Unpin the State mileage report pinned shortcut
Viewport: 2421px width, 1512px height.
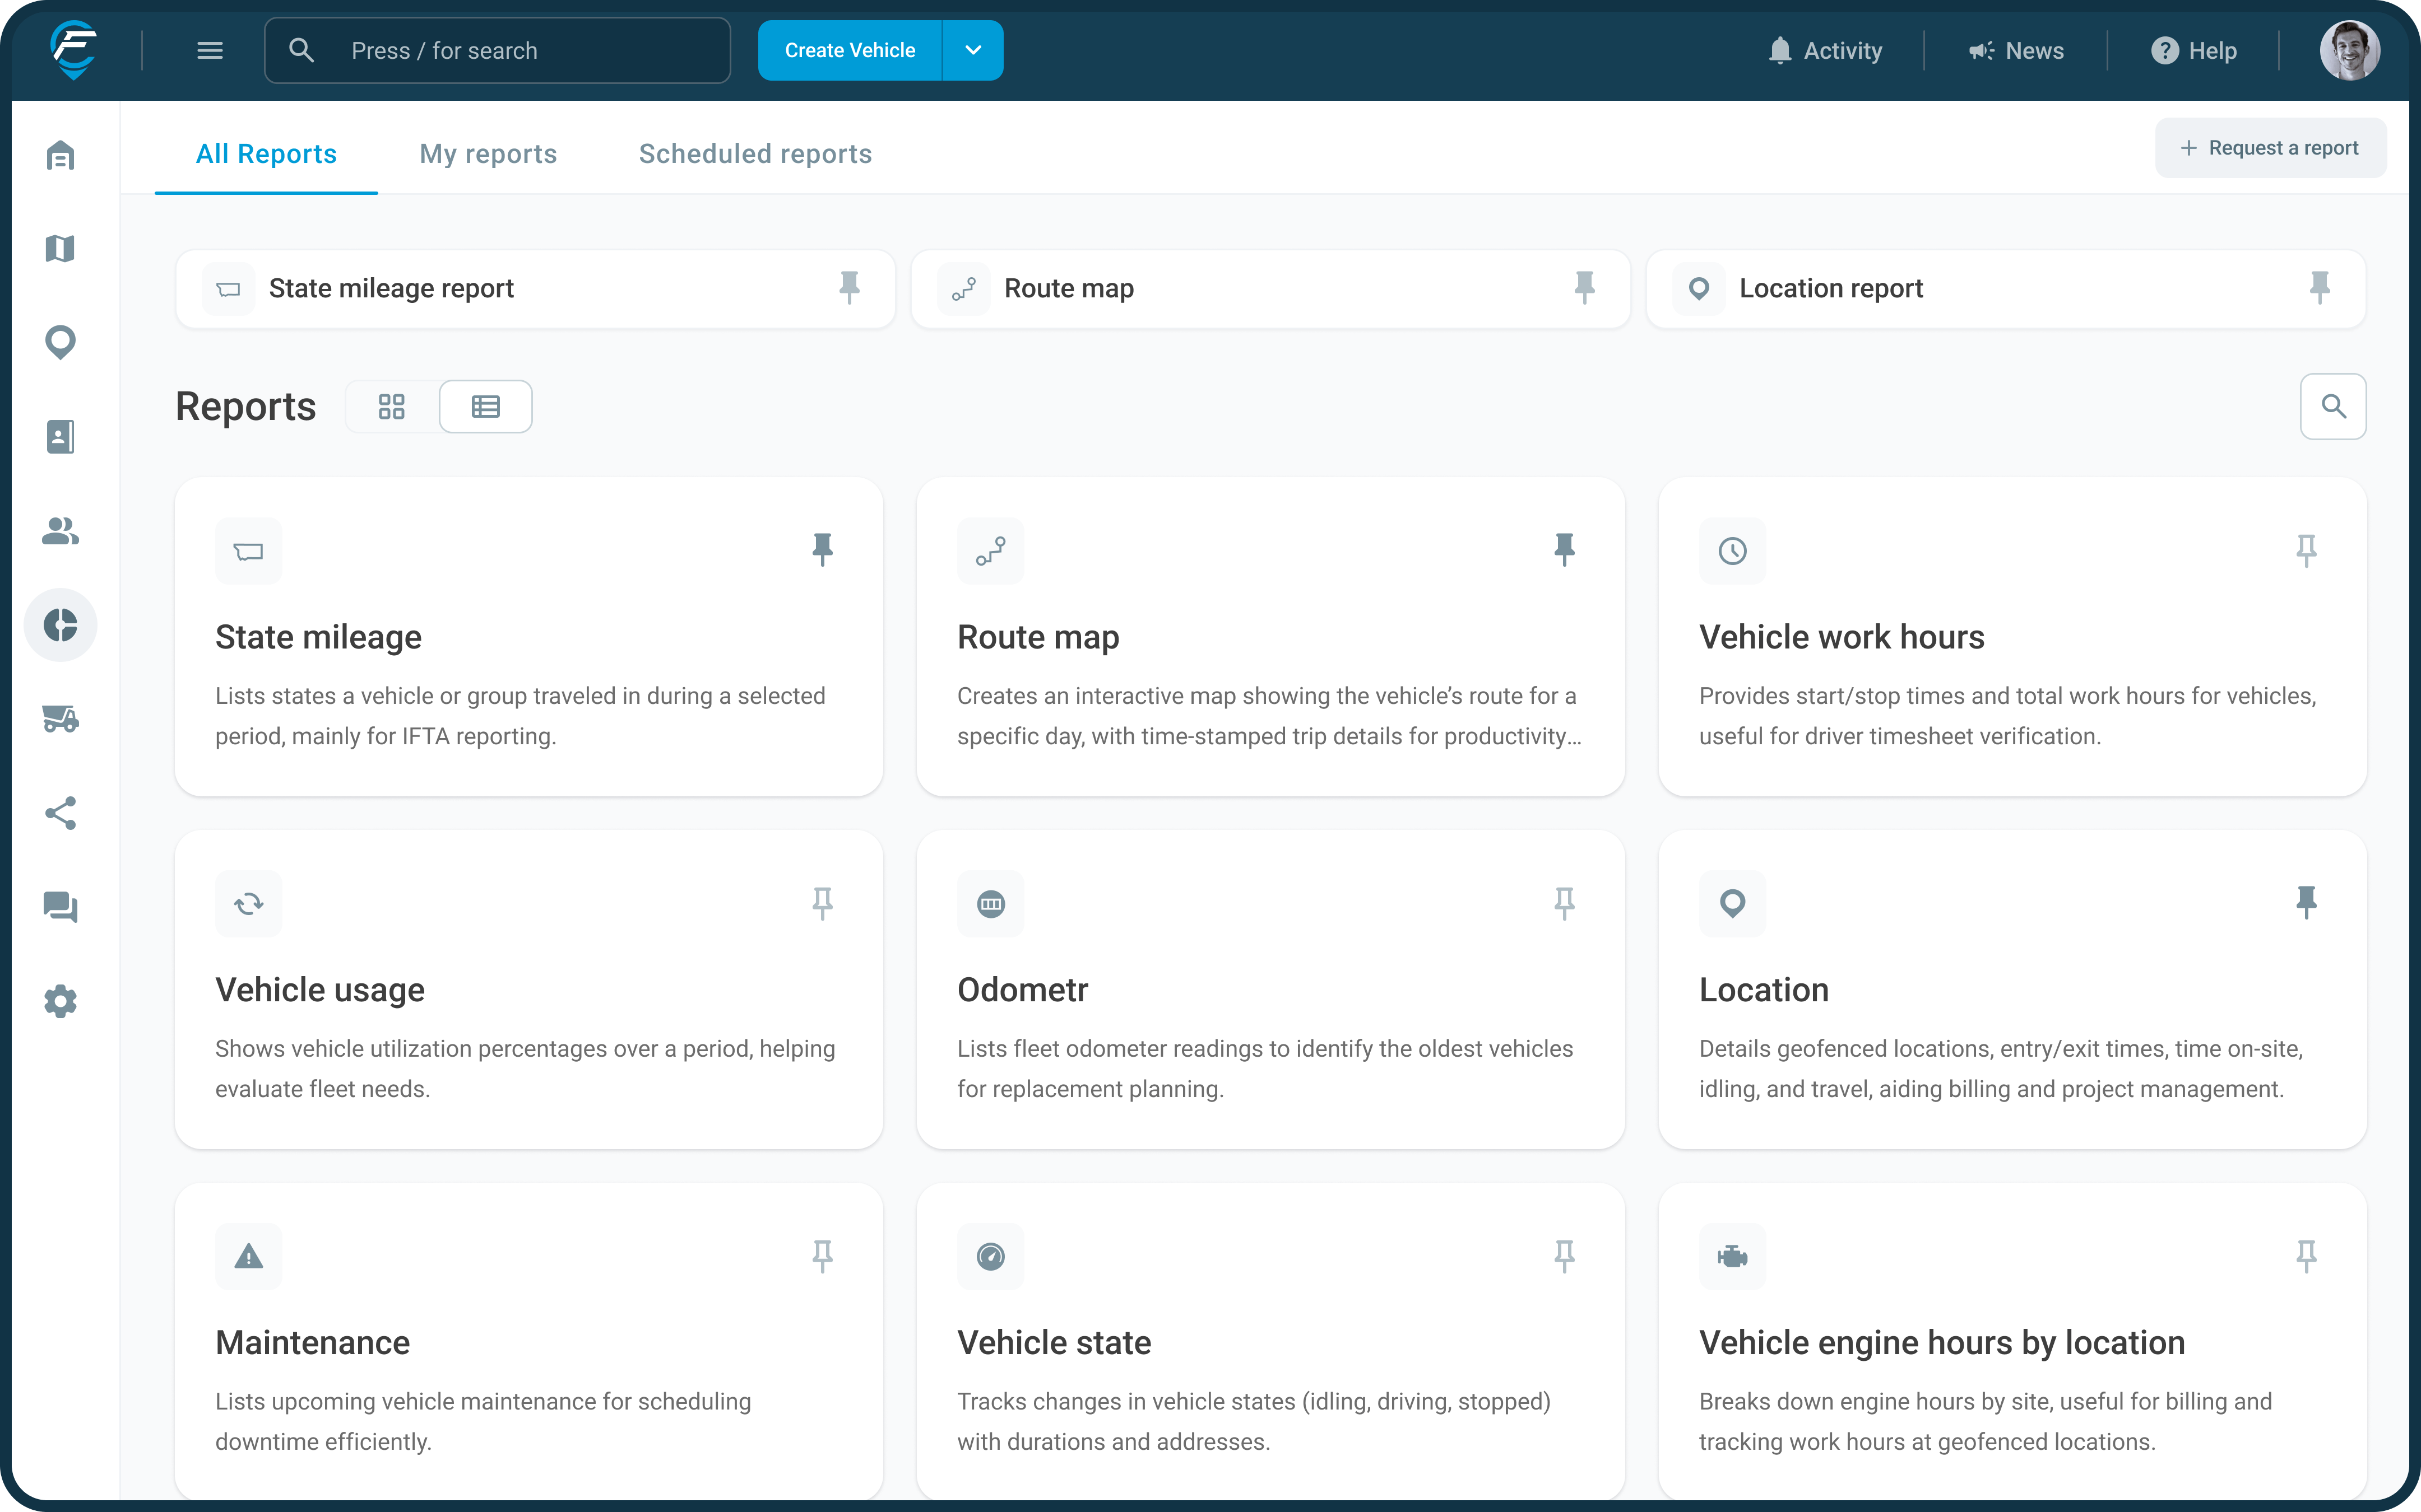850,288
